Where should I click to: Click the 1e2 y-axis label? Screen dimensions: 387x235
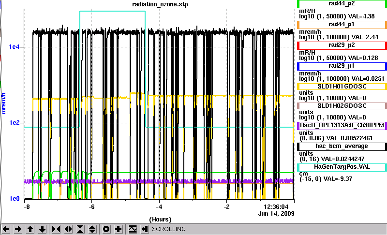click(14, 122)
